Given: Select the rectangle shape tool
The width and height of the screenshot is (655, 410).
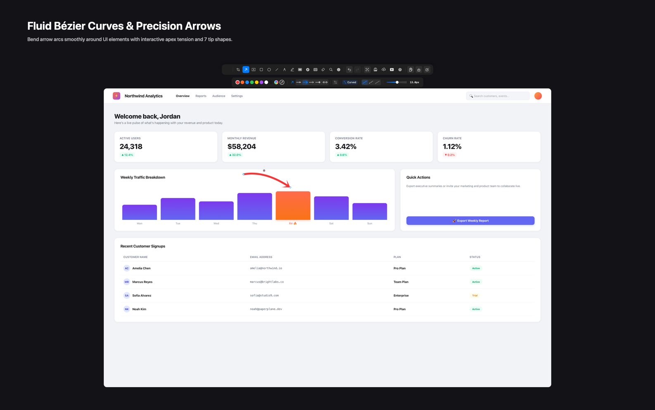Looking at the screenshot, I should (261, 69).
